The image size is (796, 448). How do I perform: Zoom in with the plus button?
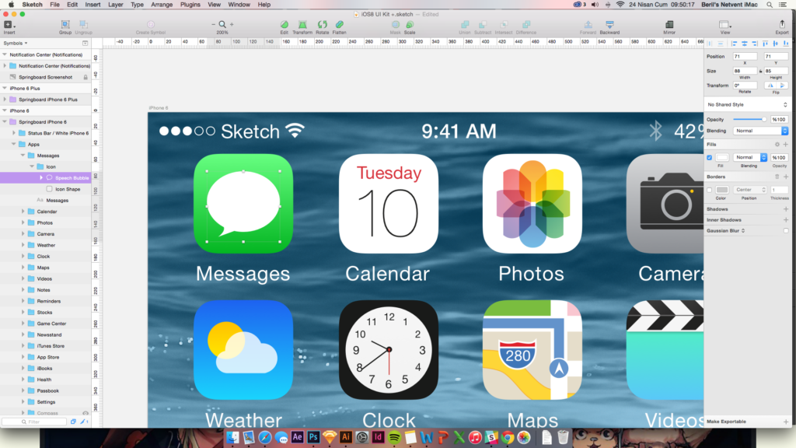coord(232,24)
